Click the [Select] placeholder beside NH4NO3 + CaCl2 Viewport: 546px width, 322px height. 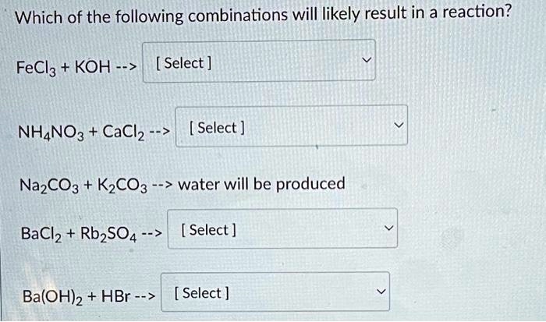(218, 127)
